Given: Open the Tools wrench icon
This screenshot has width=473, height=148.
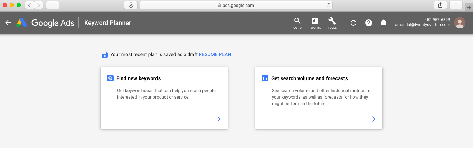Looking at the screenshot, I should point(332,23).
